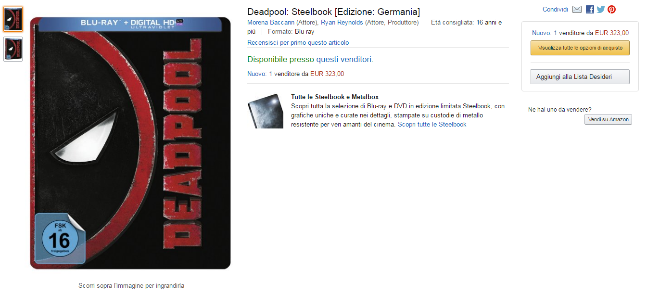Click Recensisci per primo questo articolo
The image size is (647, 294).
[x=298, y=43]
